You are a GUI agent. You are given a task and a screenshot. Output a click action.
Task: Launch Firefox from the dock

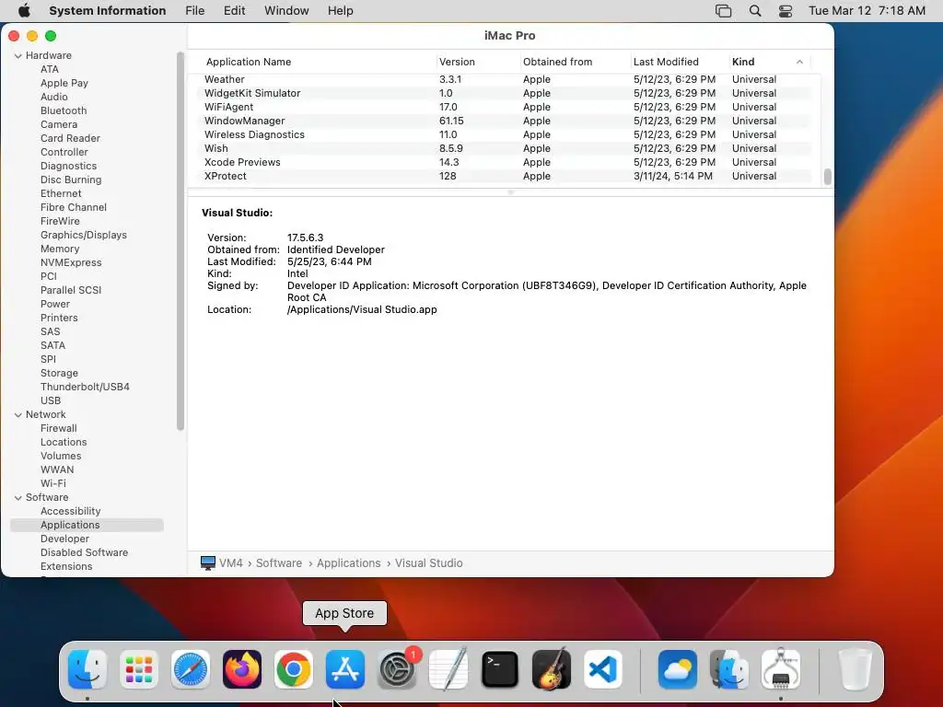click(242, 669)
